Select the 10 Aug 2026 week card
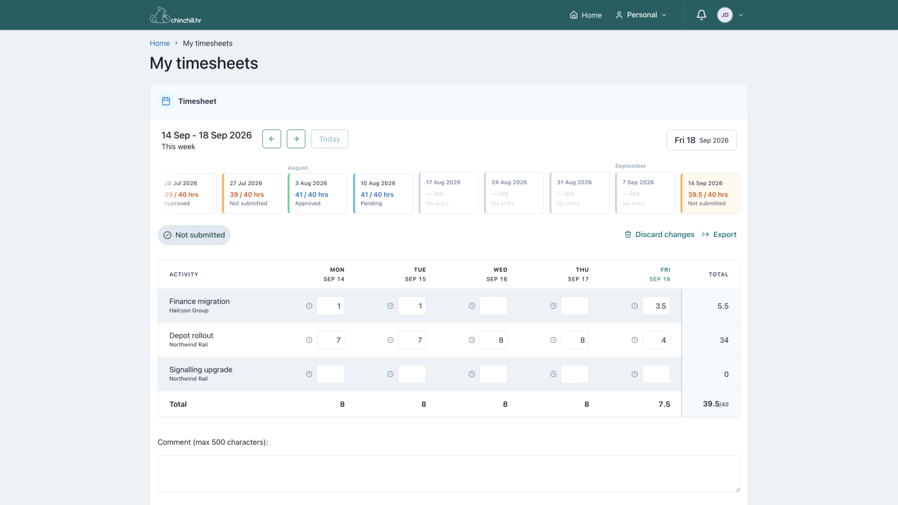The width and height of the screenshot is (898, 505). point(383,193)
